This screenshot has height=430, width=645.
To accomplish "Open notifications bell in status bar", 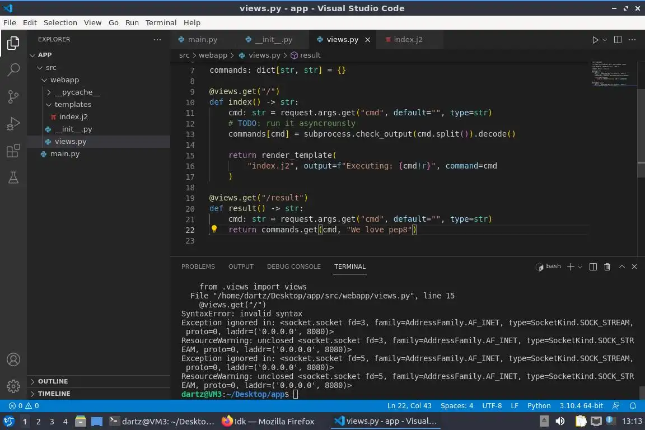I will [x=633, y=406].
